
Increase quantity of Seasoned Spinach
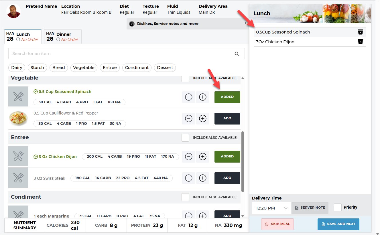click(x=202, y=97)
